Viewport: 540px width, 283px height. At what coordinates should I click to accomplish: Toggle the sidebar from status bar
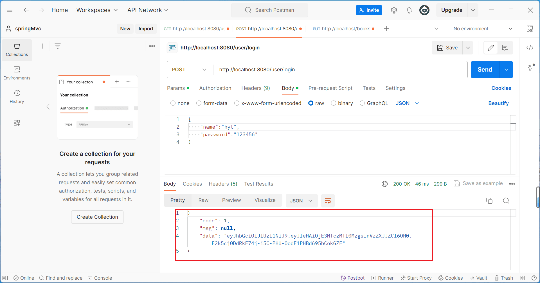[5, 278]
